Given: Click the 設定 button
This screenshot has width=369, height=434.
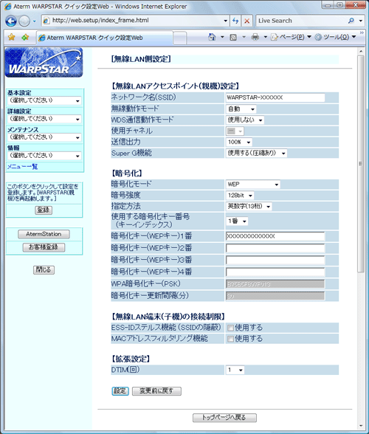Looking at the screenshot, I should pos(120,391).
